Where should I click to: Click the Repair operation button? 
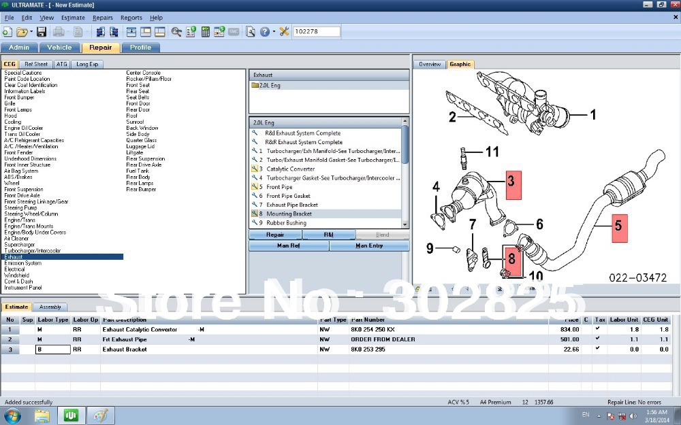point(275,235)
